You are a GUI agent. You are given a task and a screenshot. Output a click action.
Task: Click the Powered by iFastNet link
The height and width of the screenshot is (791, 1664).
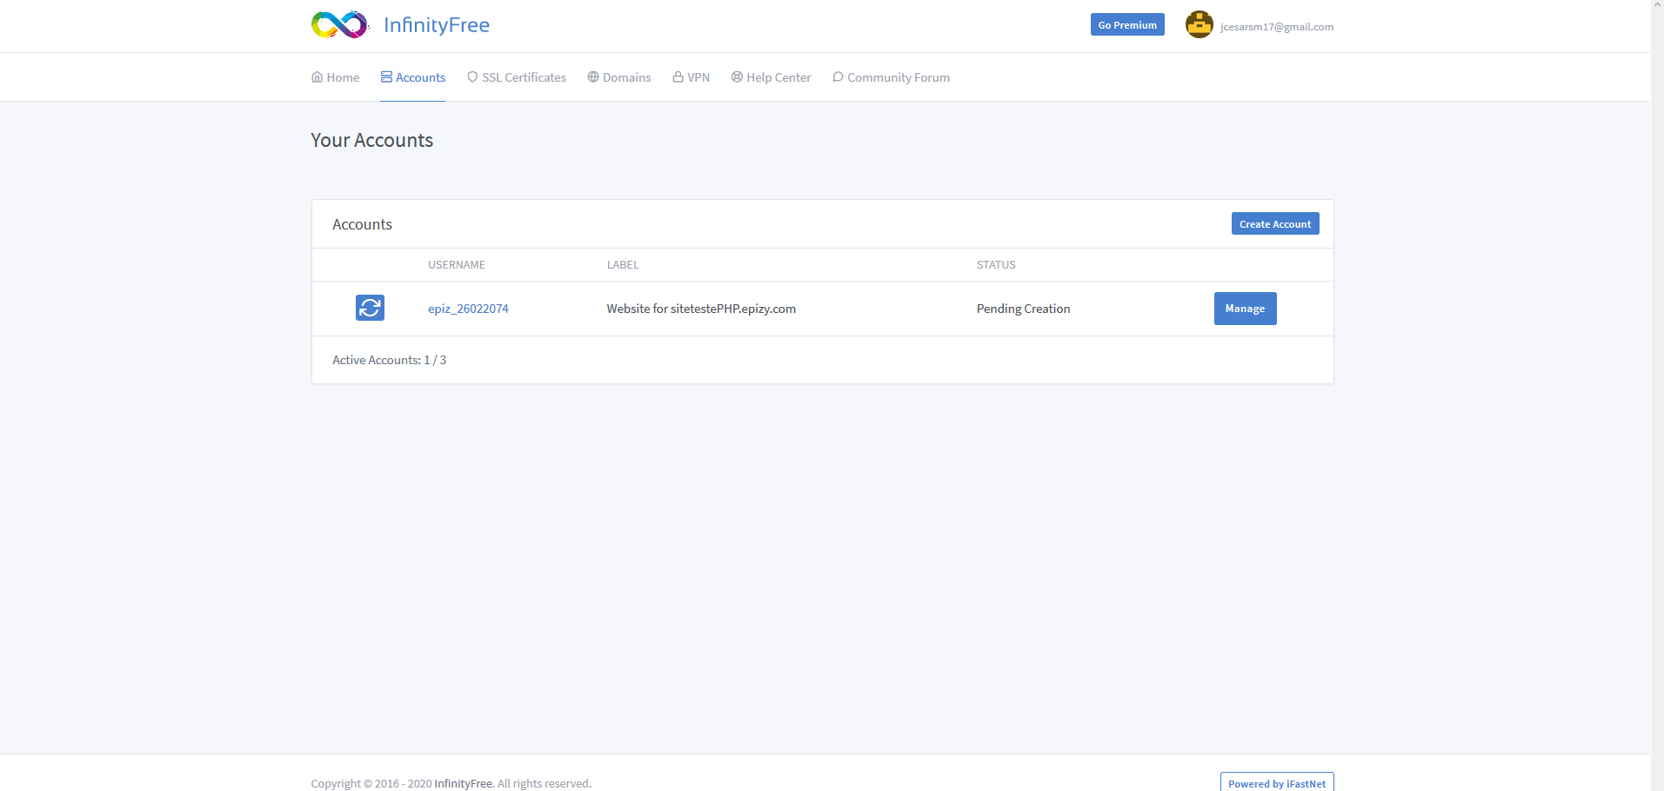tap(1276, 781)
